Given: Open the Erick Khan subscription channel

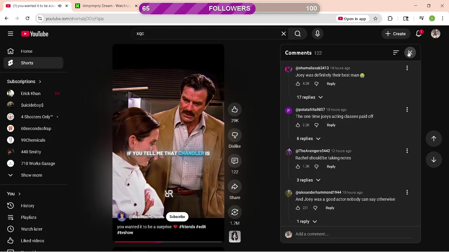Looking at the screenshot, I should coord(33,93).
